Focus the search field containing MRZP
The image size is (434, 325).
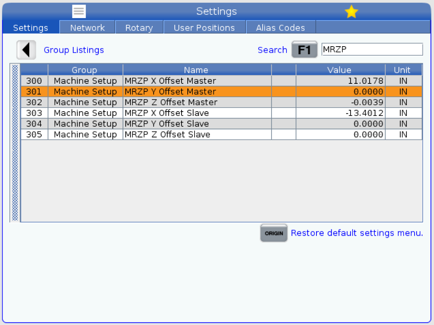coord(372,49)
